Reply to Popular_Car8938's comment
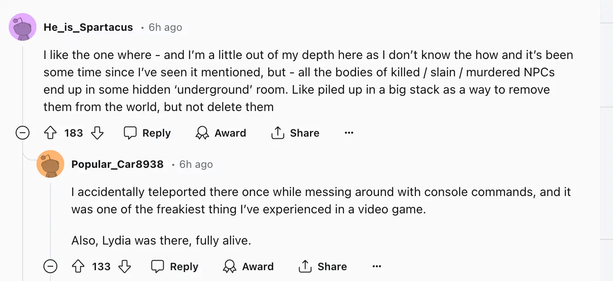 175,267
